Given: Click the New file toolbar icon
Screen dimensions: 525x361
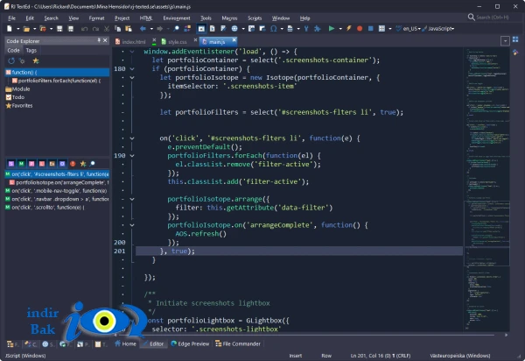Looking at the screenshot, I should tap(10, 29).
